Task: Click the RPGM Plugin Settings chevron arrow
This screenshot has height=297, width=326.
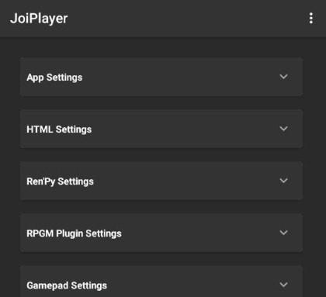Action: point(283,233)
